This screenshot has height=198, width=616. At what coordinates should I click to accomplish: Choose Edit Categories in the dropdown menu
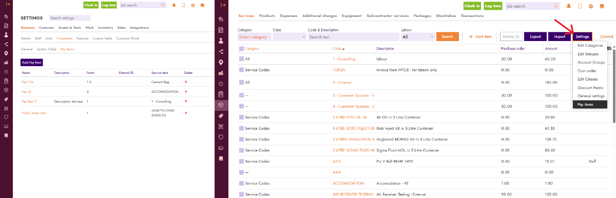tap(590, 46)
